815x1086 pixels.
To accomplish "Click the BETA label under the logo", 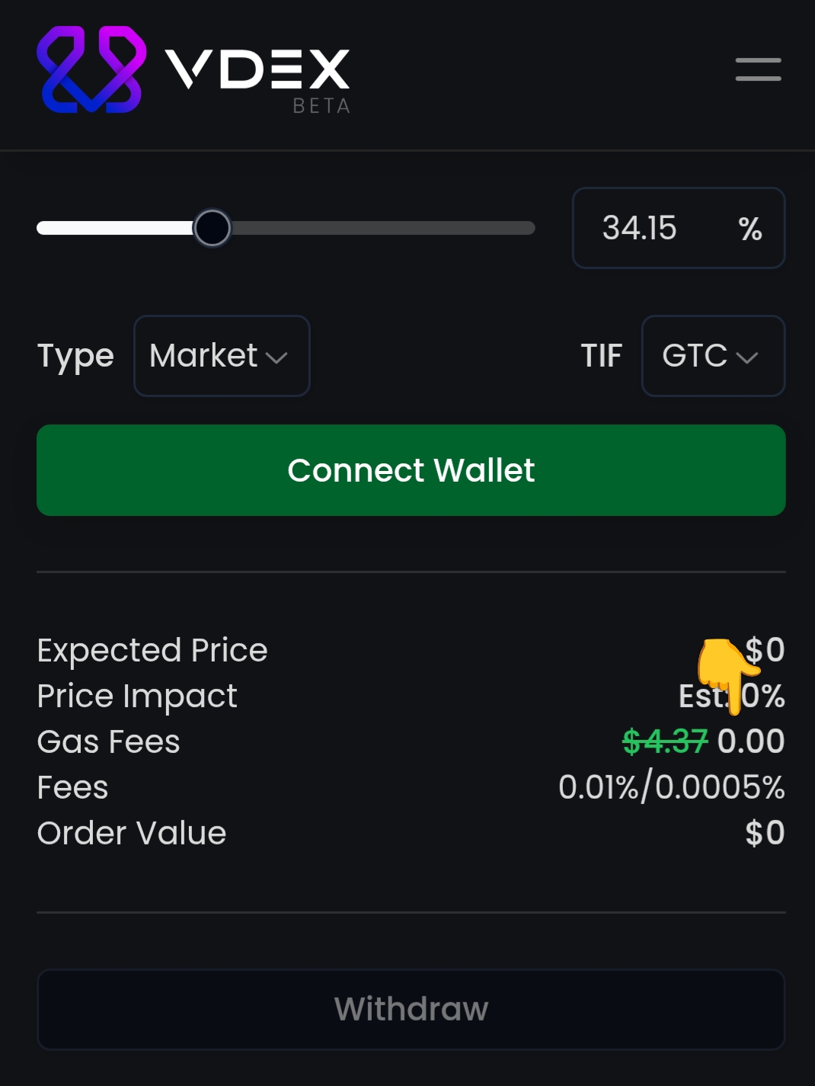I will [321, 107].
